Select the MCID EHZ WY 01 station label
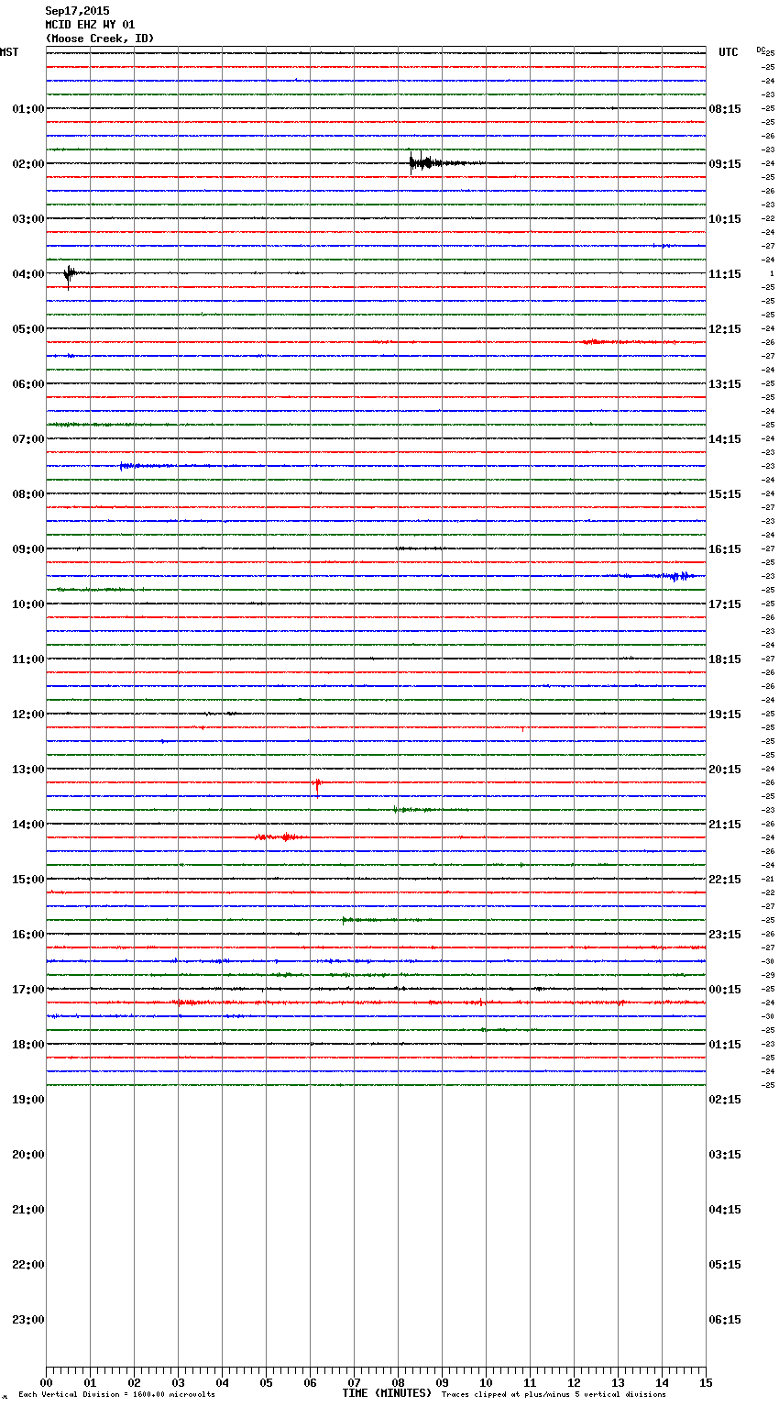This screenshot has height=1407, width=779. coord(90,25)
